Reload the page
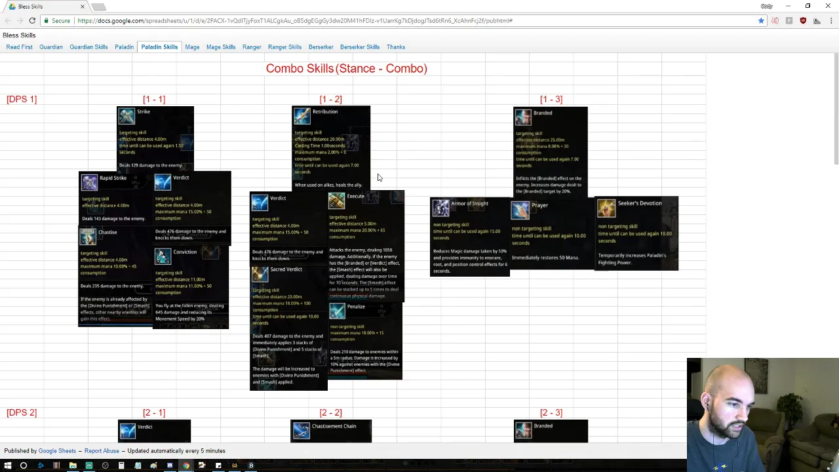The width and height of the screenshot is (839, 472). pyautogui.click(x=32, y=21)
